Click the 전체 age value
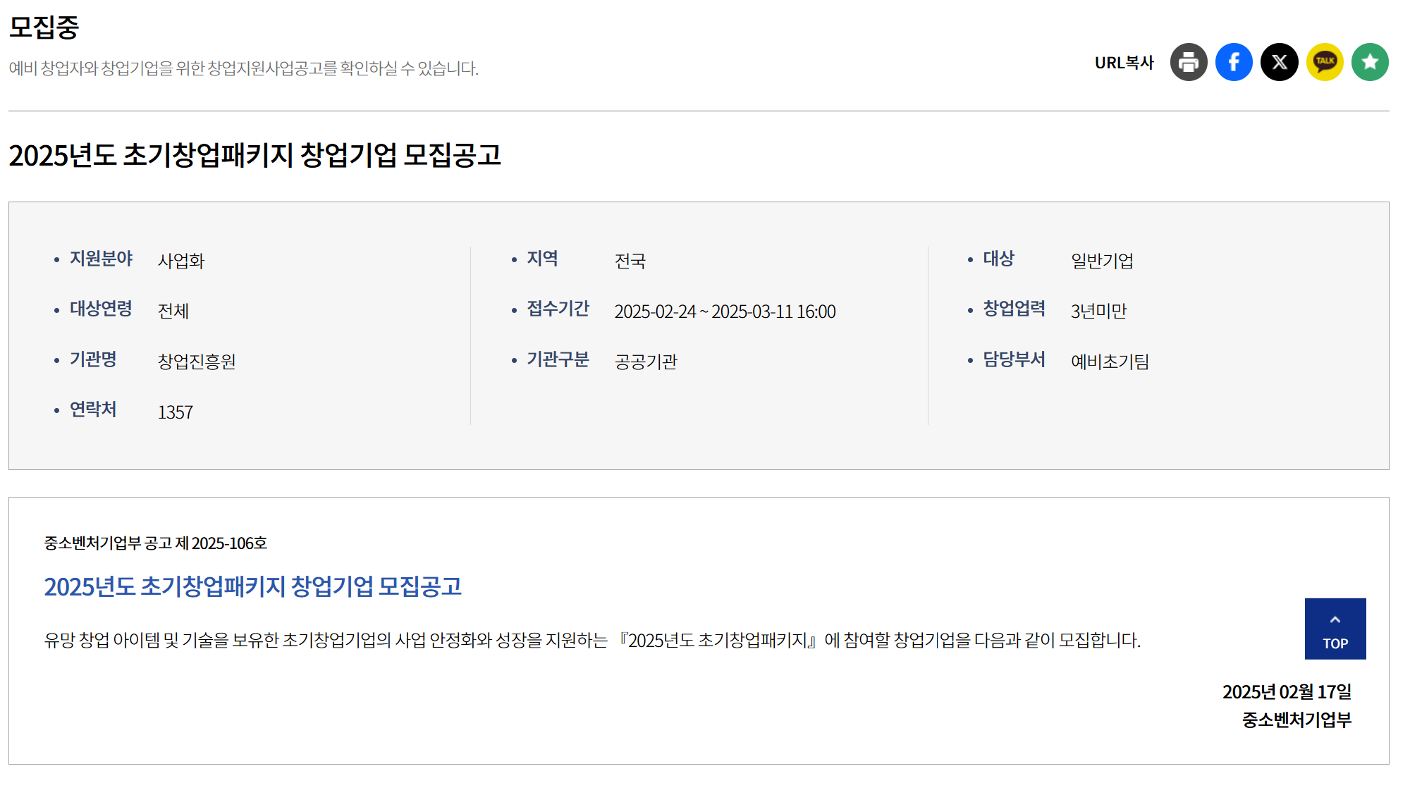The image size is (1410, 790). 173,311
